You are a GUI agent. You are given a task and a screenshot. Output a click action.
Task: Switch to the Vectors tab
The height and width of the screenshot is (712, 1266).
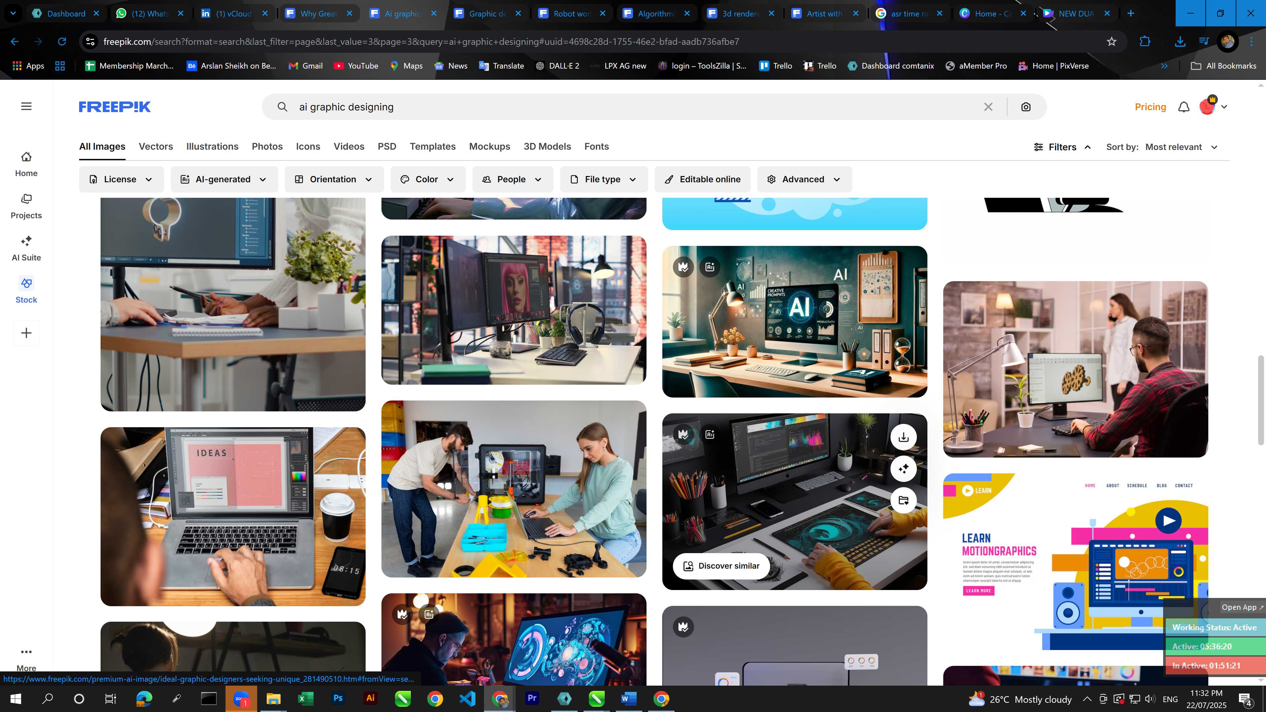(x=156, y=146)
